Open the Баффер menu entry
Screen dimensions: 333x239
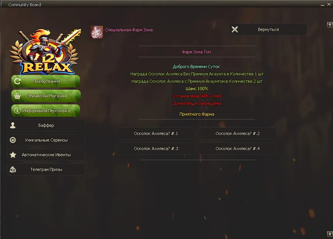click(x=46, y=125)
